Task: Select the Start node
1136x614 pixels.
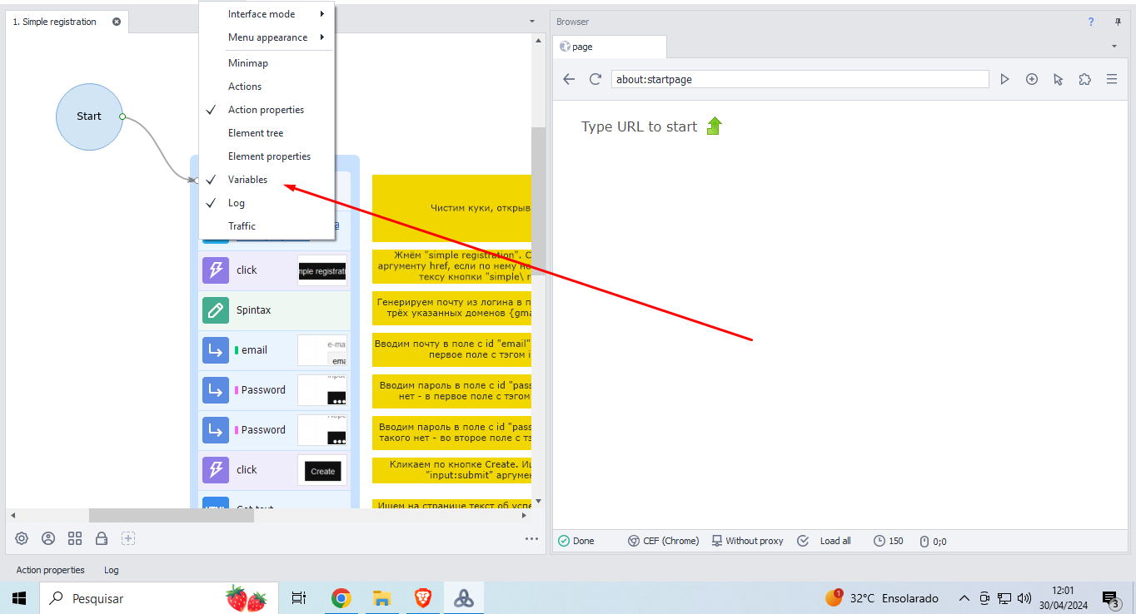Action: pyautogui.click(x=89, y=116)
